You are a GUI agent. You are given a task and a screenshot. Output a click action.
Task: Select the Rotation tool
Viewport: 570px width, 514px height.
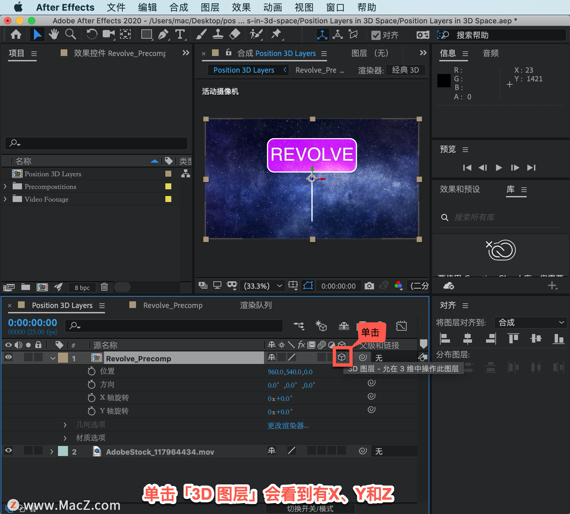[91, 34]
